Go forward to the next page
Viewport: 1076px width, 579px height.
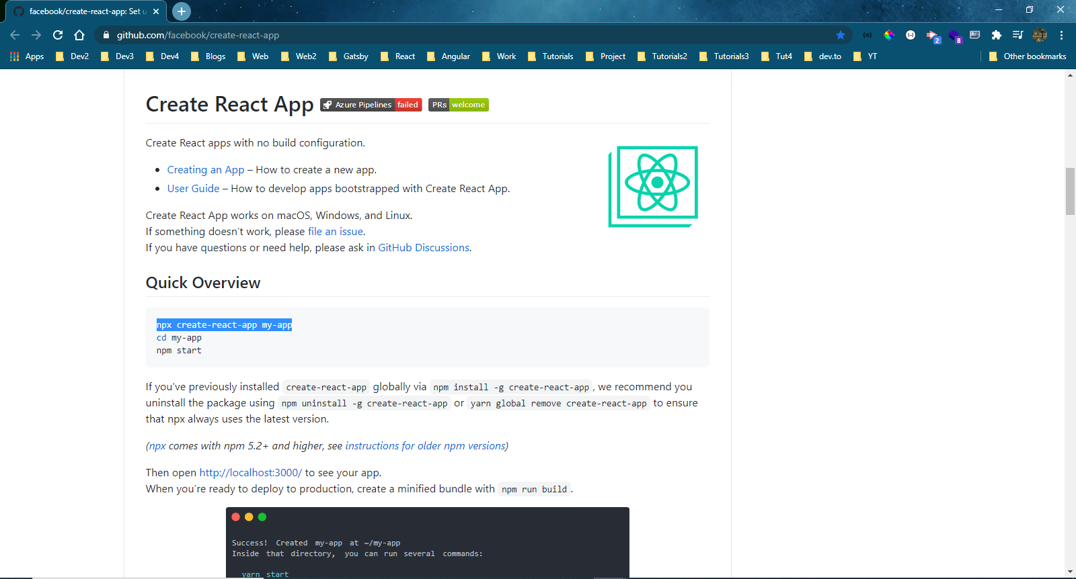click(36, 35)
